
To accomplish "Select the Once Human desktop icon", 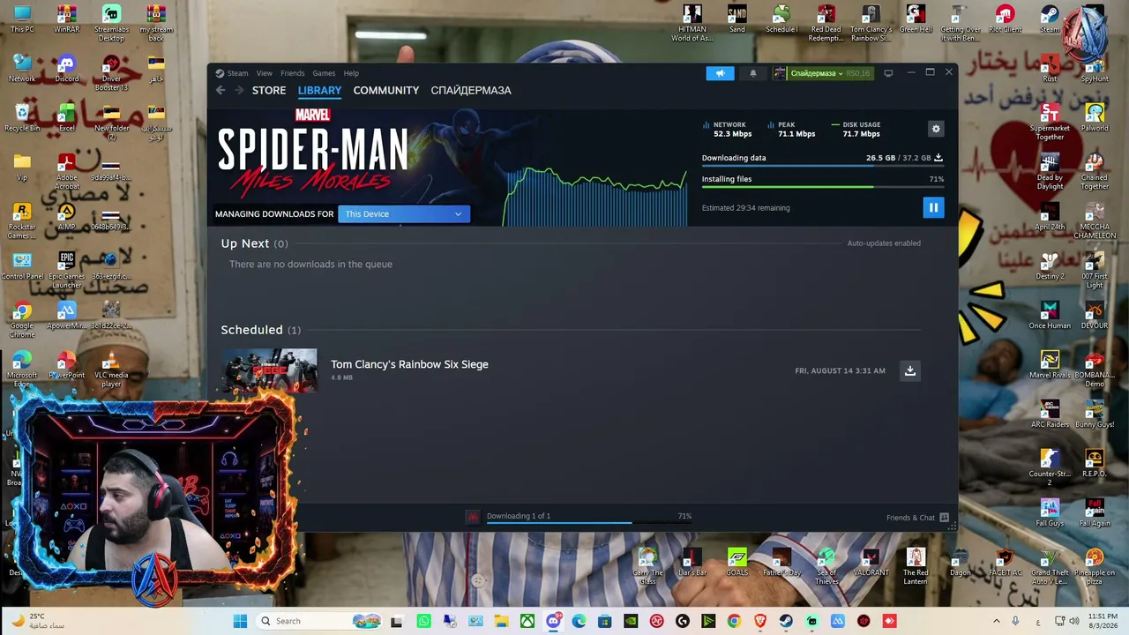I will 1050,315.
